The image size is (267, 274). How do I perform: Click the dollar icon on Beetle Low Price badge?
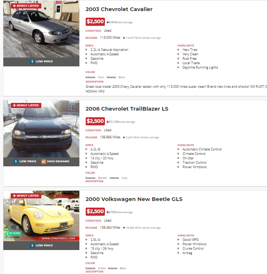32,245
